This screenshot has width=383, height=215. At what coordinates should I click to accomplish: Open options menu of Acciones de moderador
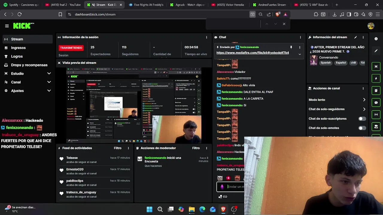pyautogui.click(x=206, y=148)
